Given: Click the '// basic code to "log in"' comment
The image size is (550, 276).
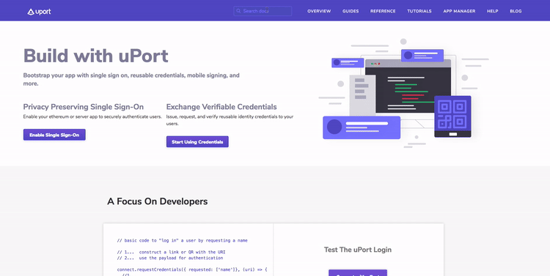Looking at the screenshot, I should (x=182, y=241).
